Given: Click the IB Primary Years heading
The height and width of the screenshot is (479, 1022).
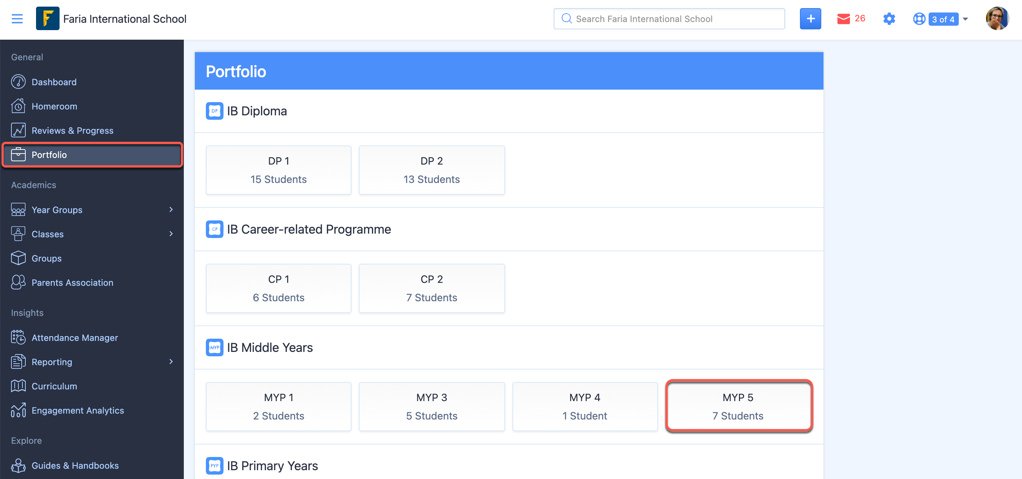Looking at the screenshot, I should click(272, 465).
